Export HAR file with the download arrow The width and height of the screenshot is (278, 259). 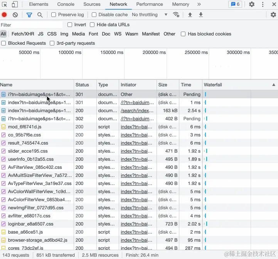pos(201,15)
